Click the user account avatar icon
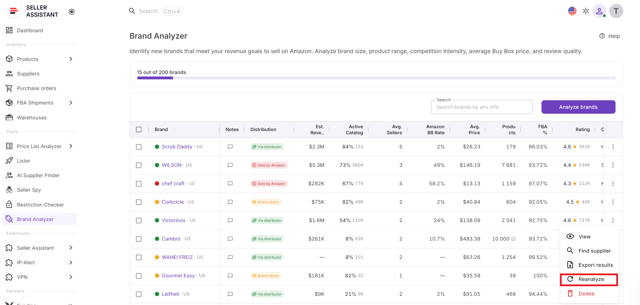This screenshot has height=305, width=640. (x=599, y=11)
